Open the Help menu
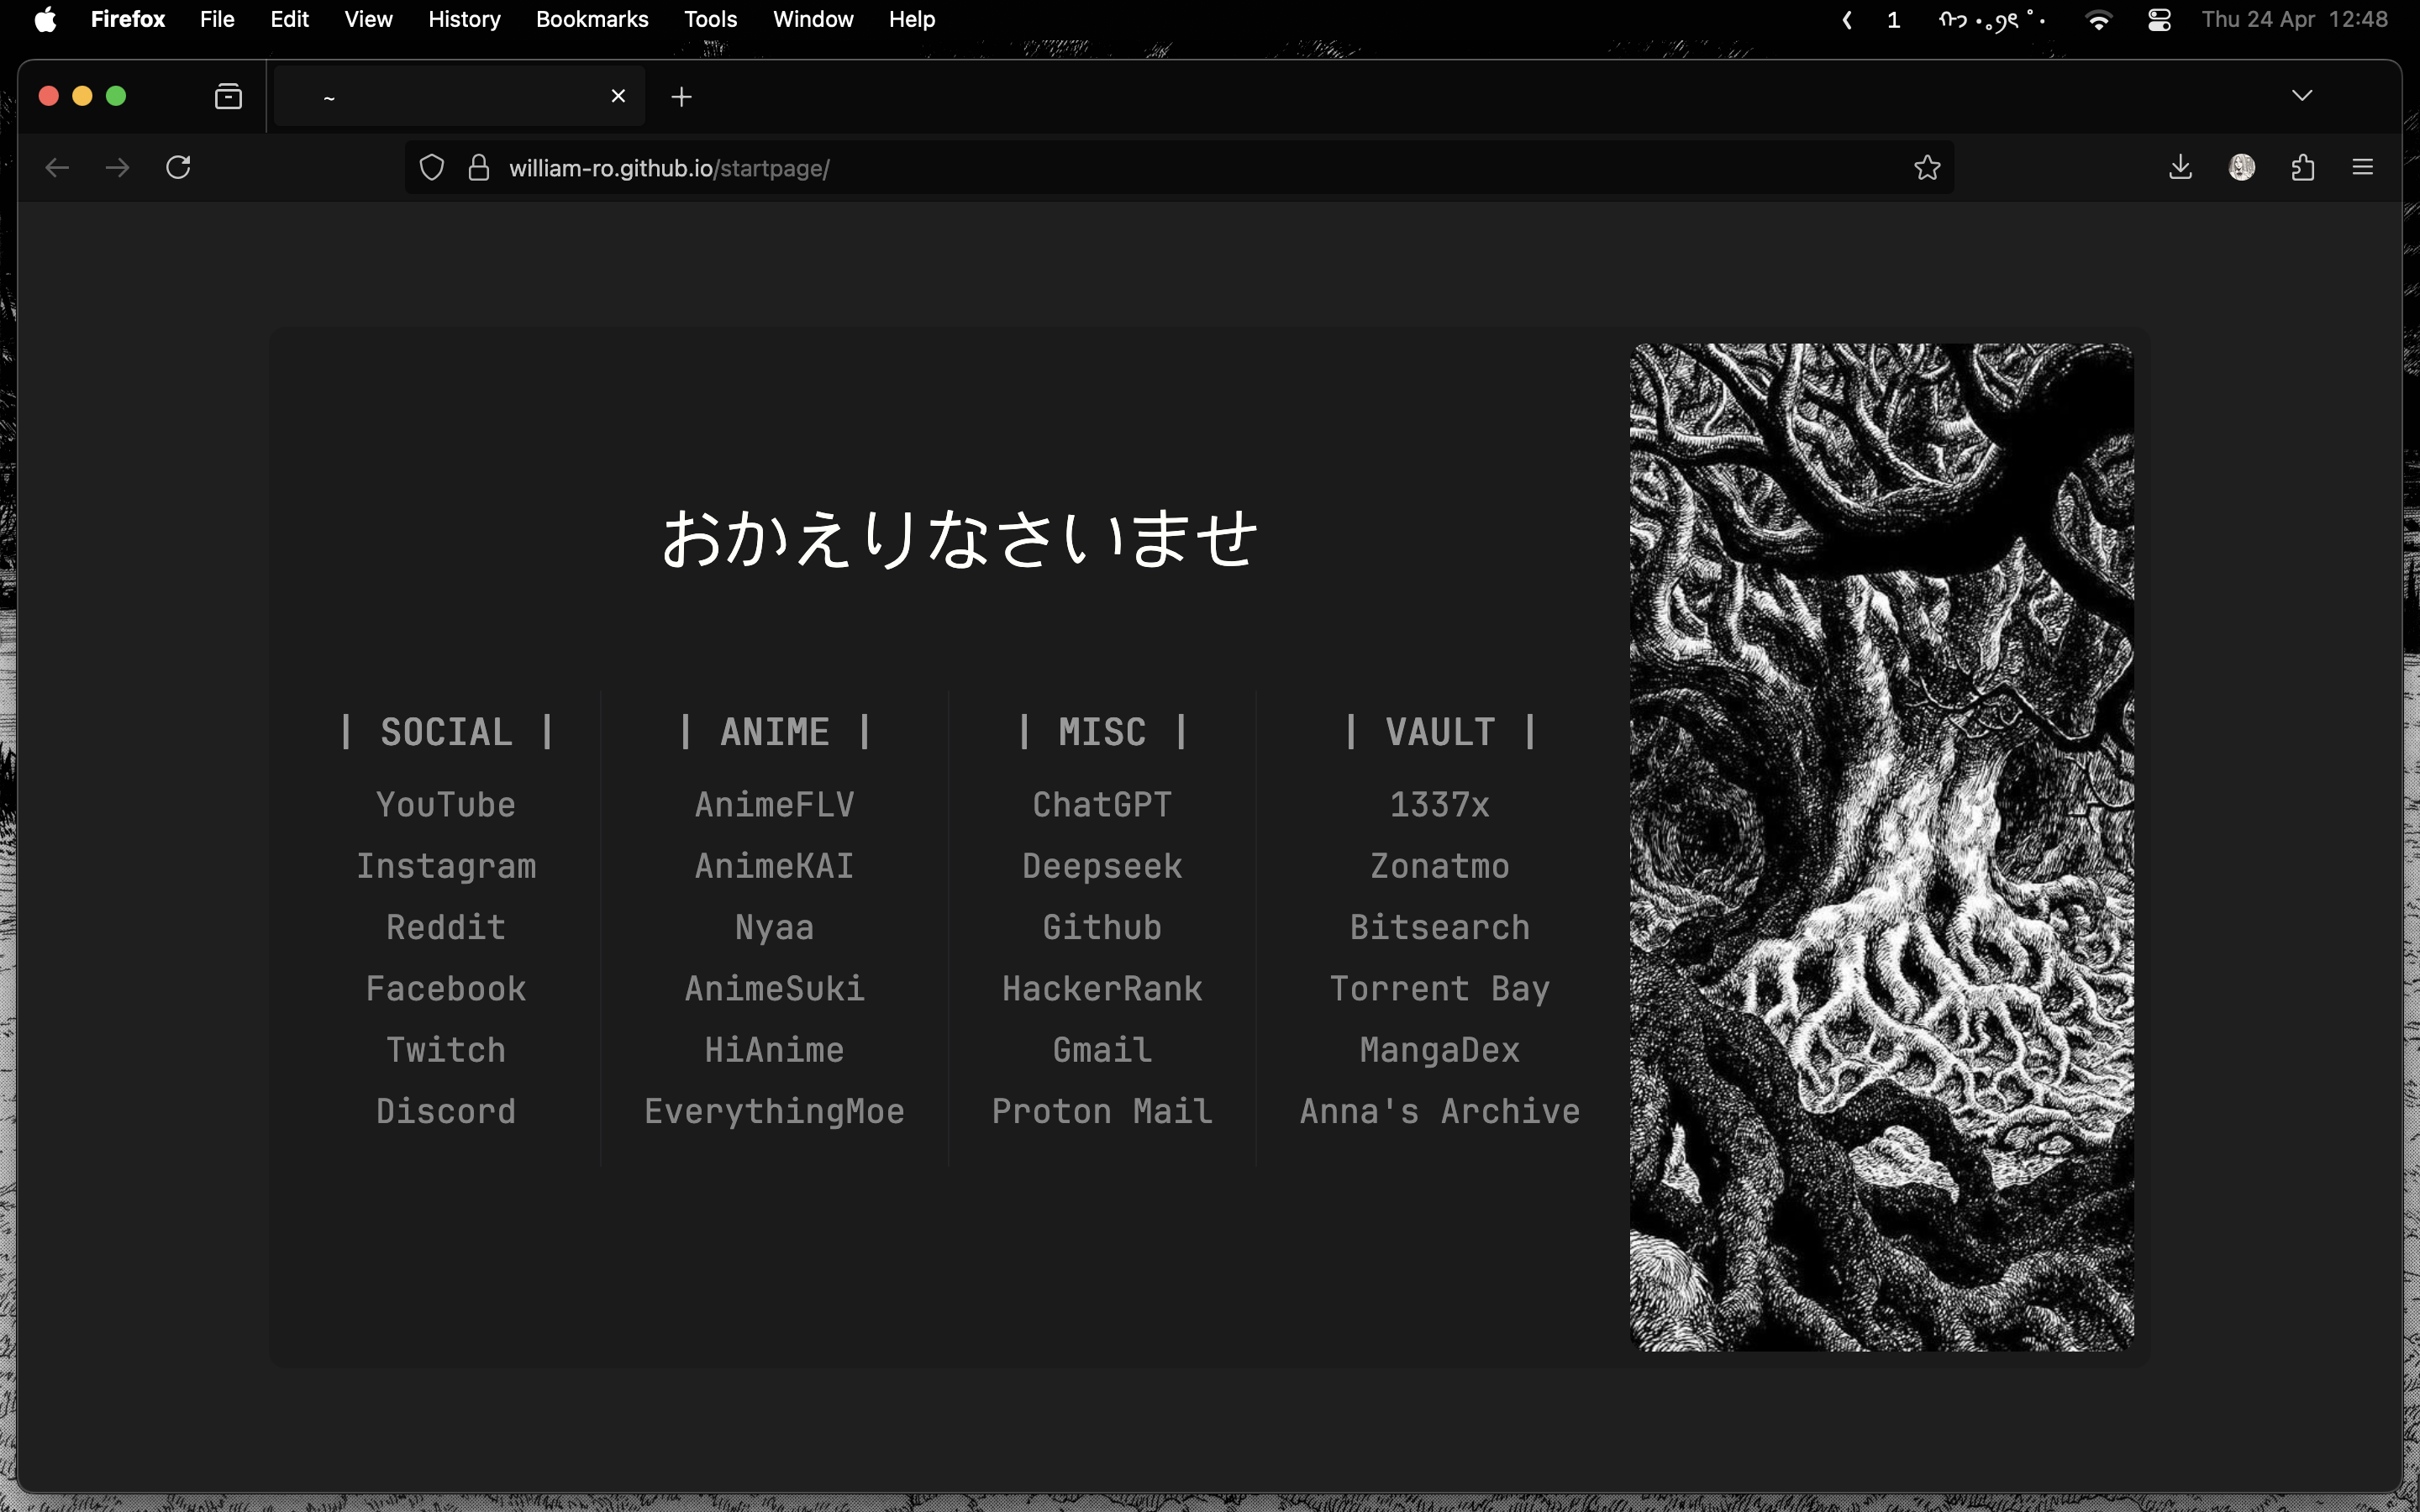 pyautogui.click(x=912, y=19)
